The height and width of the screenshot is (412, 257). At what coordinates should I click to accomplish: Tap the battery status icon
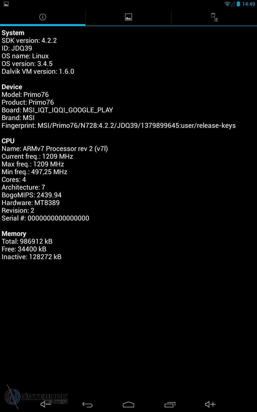pos(238,4)
